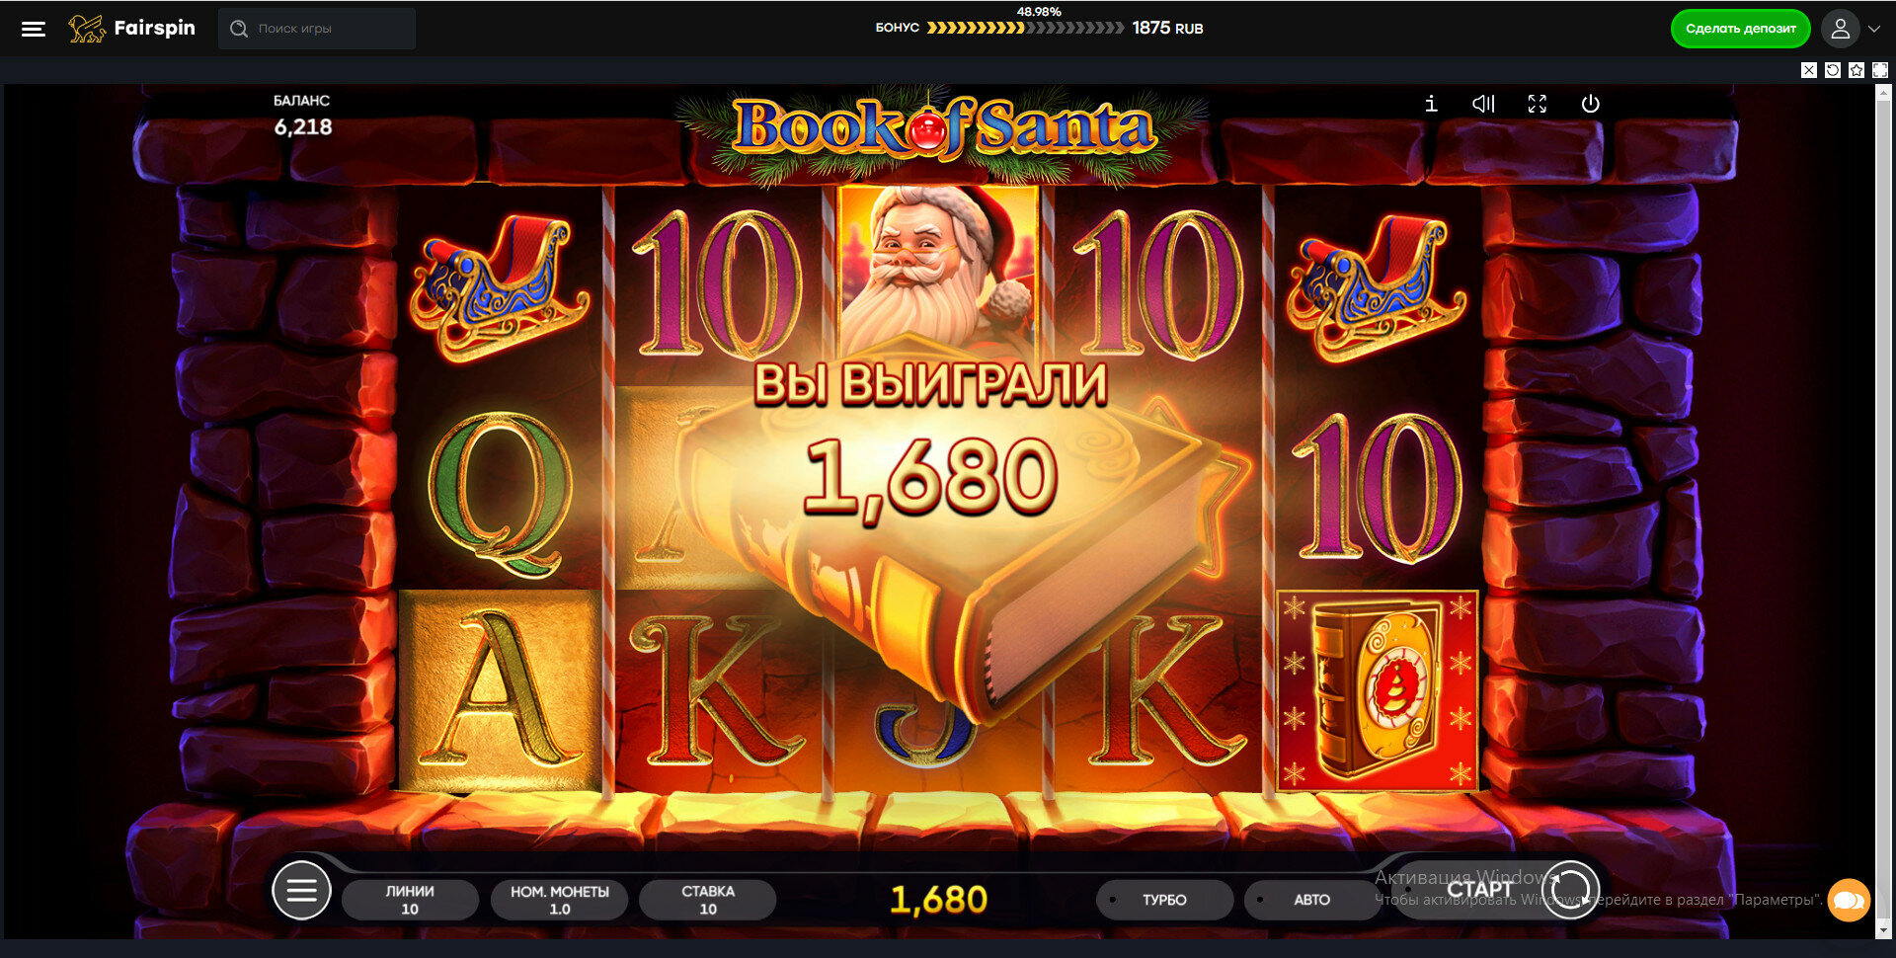Viewport: 1896px width, 958px height.
Task: Click the Поиск игры search field
Action: pos(317,29)
